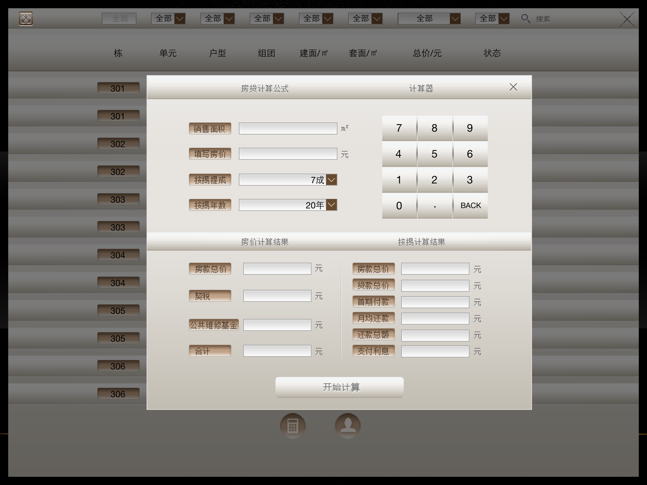Tap keypad number 2
647x485 pixels.
[x=435, y=180]
